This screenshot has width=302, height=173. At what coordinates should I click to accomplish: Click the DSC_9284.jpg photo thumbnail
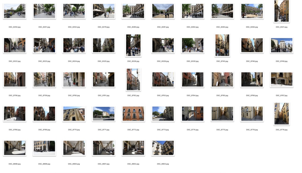click(x=252, y=11)
